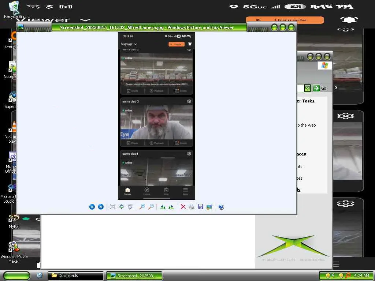Select the Best Fit toolbar icon
This screenshot has height=281, width=375.
tap(113, 207)
